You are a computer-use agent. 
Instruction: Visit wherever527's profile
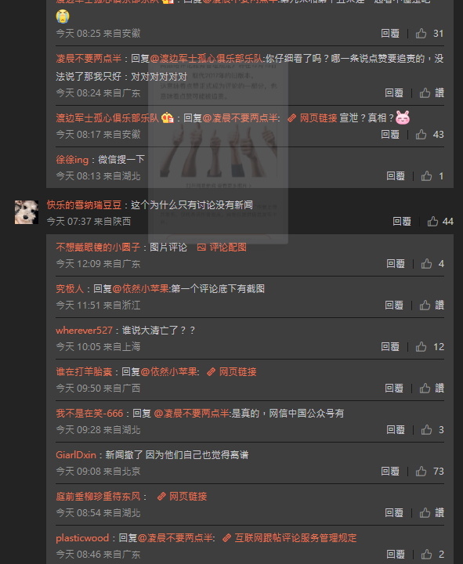click(x=84, y=331)
